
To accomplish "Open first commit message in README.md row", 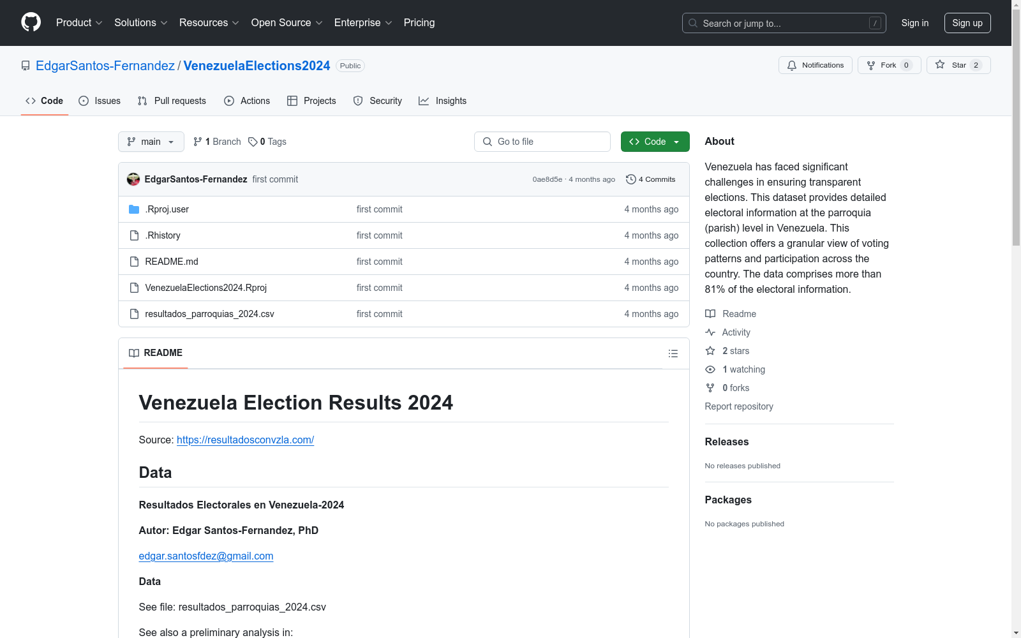I will click(380, 262).
